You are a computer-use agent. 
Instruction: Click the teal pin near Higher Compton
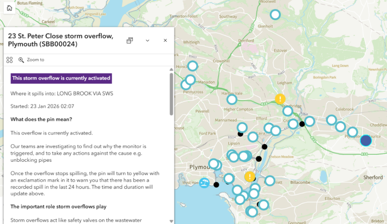232,100
